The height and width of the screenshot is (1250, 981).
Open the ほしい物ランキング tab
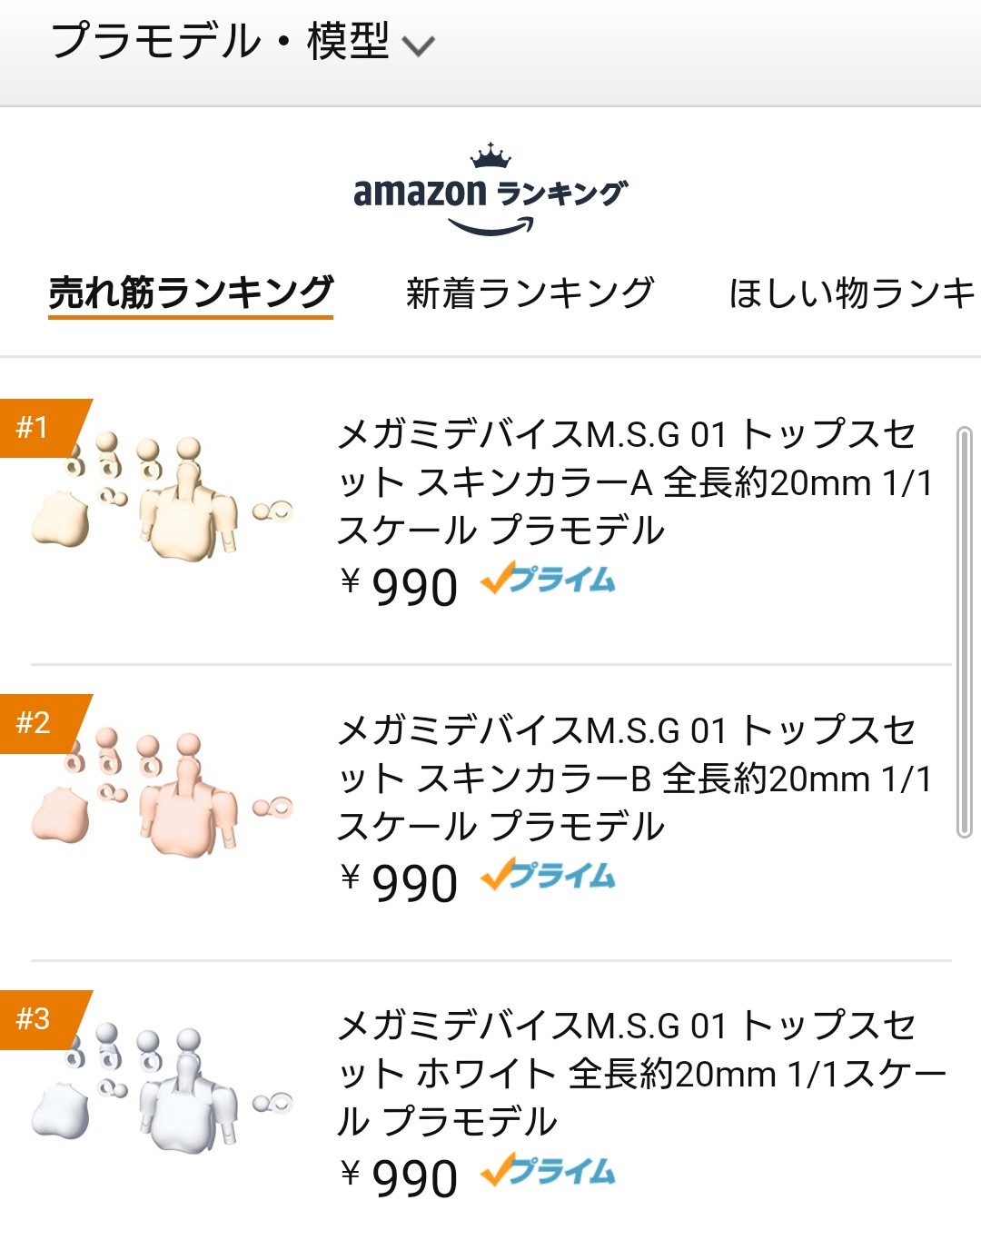(852, 293)
